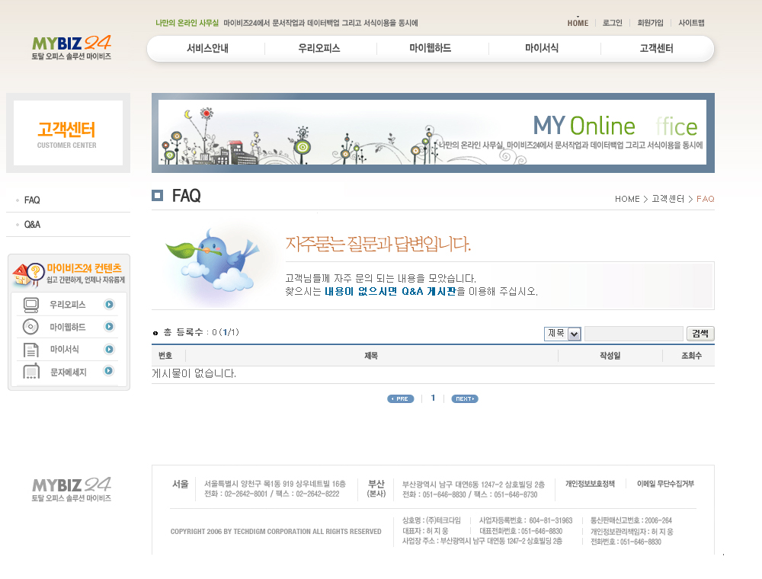
Task: Open Q&A in the left sidebar
Action: tap(32, 225)
